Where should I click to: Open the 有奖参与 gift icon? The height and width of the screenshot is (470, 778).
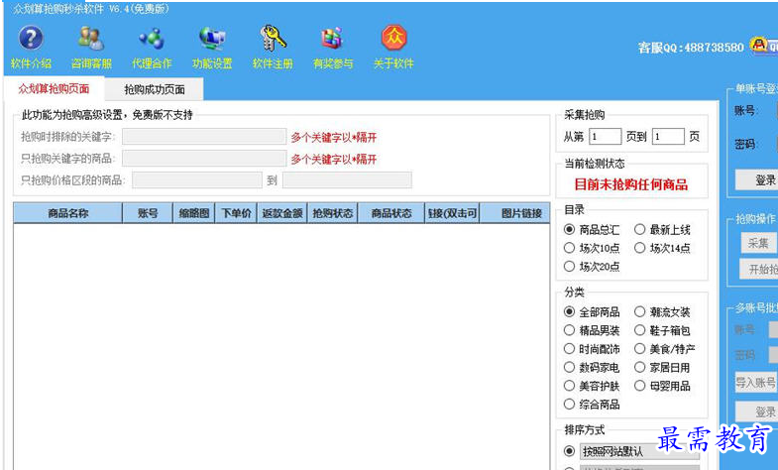click(x=332, y=39)
